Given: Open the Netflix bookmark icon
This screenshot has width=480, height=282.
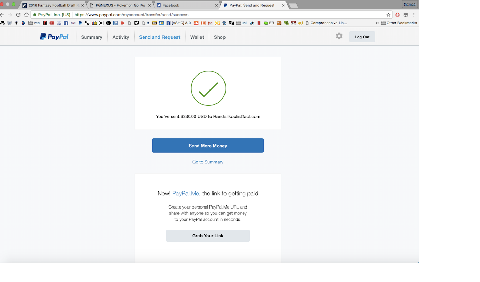Looking at the screenshot, I should coord(259,23).
